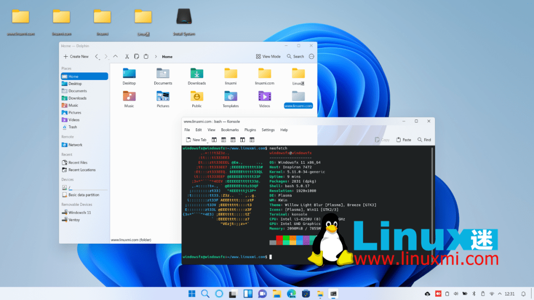Viewport: 534px width, 300px height.
Task: Open View Mode in Dolphin
Action: [268, 56]
